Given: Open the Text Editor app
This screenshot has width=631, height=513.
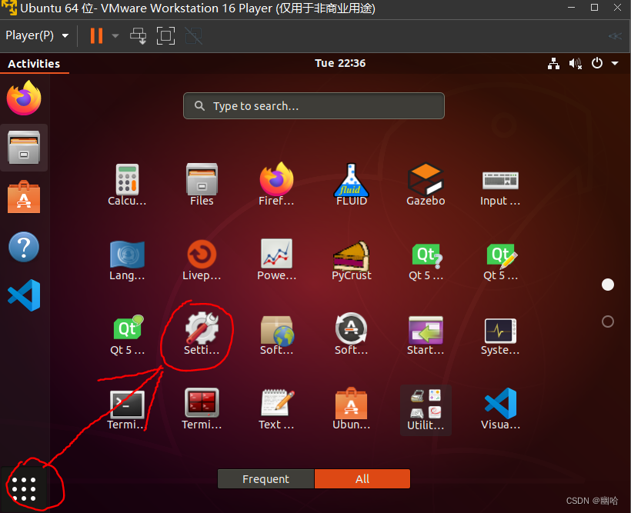Looking at the screenshot, I should 276,409.
